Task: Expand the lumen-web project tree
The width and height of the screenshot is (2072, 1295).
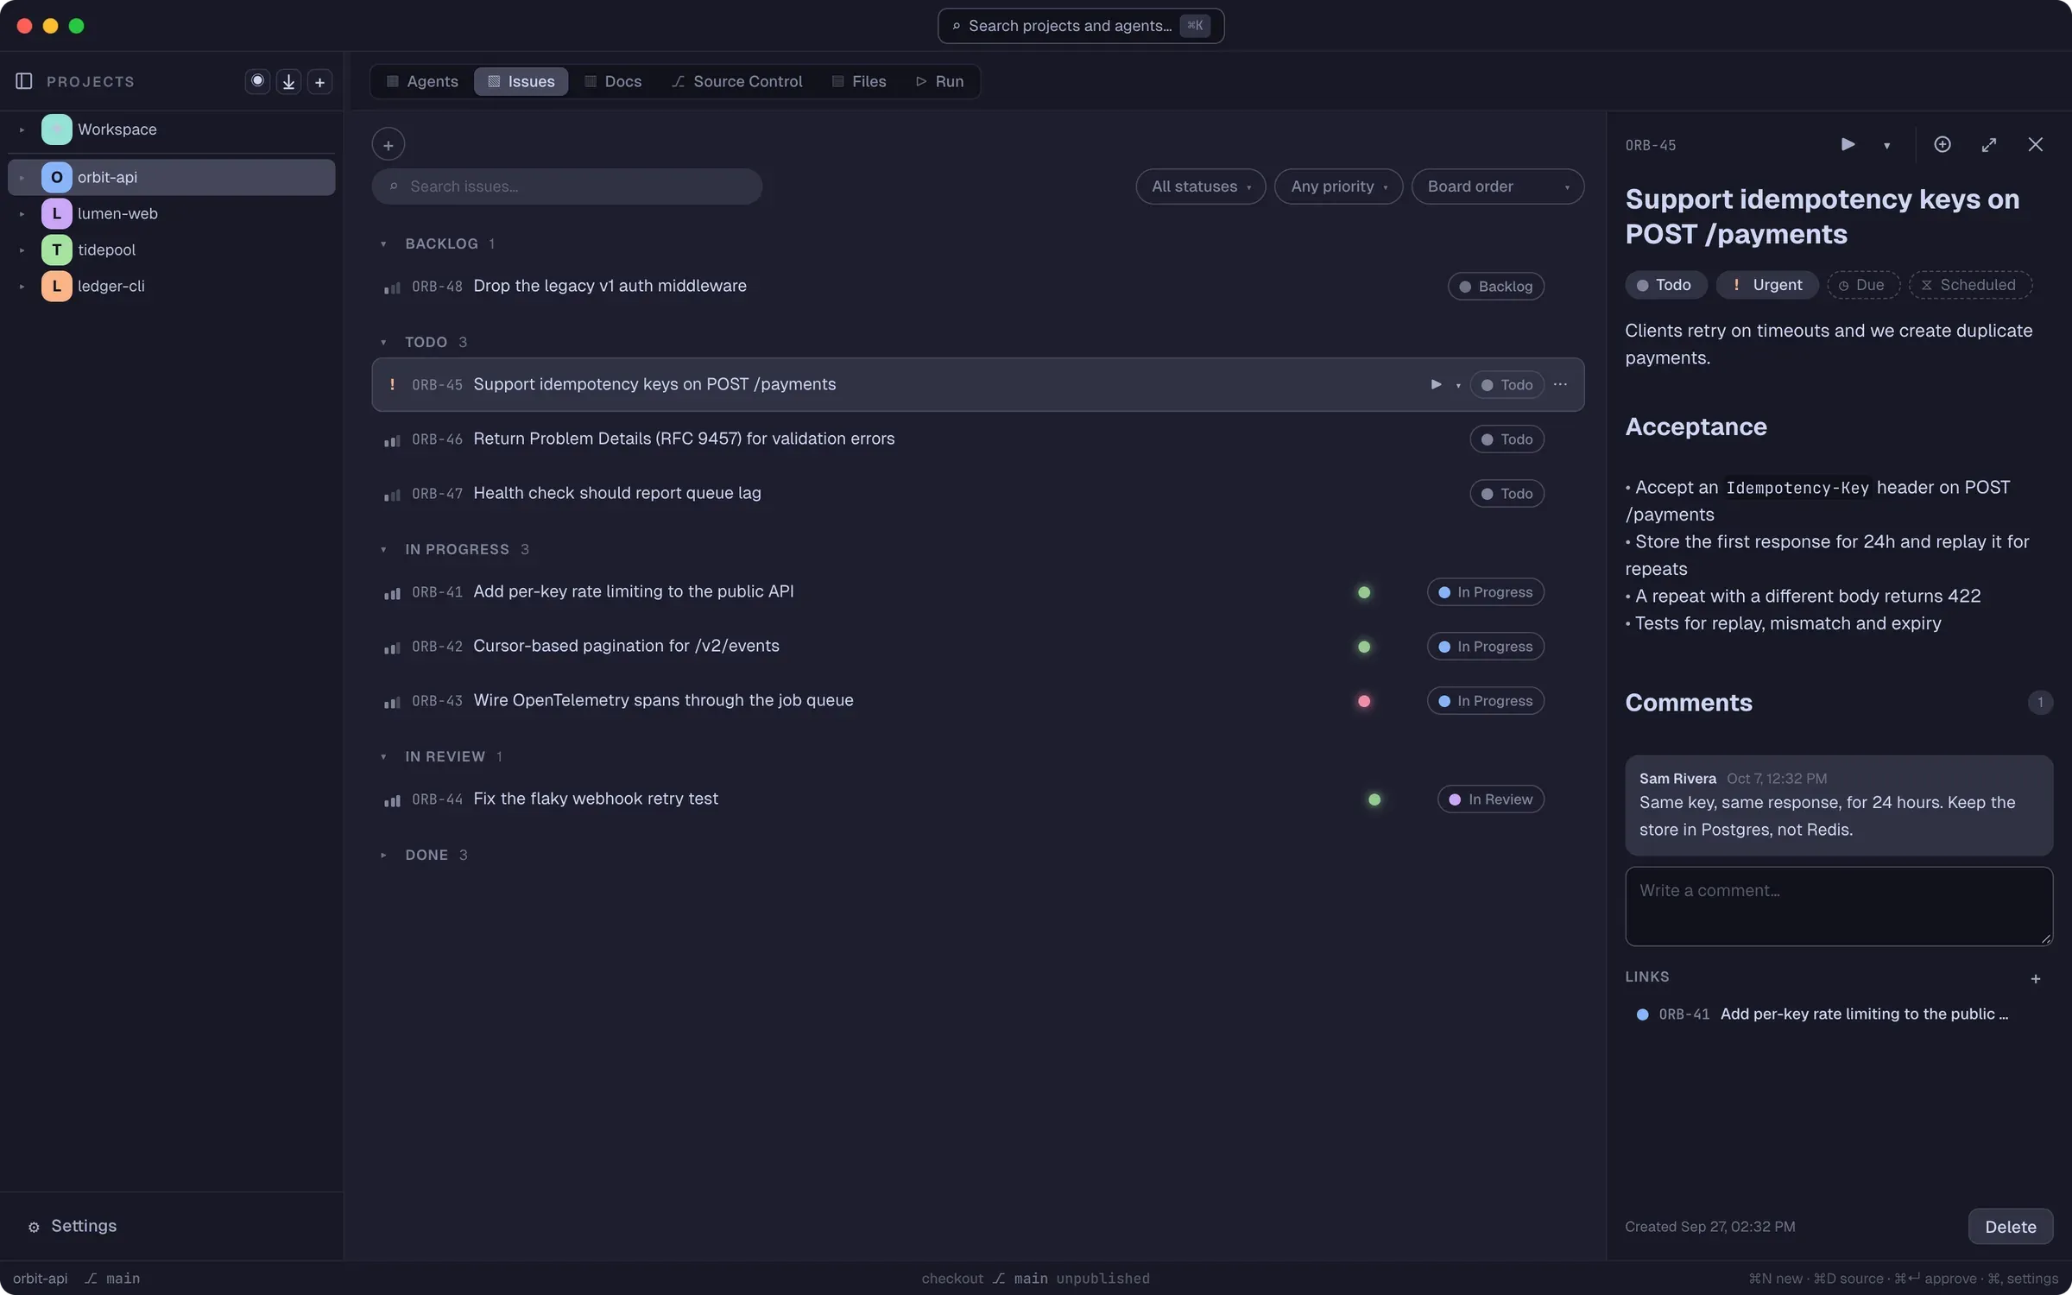Action: point(22,213)
